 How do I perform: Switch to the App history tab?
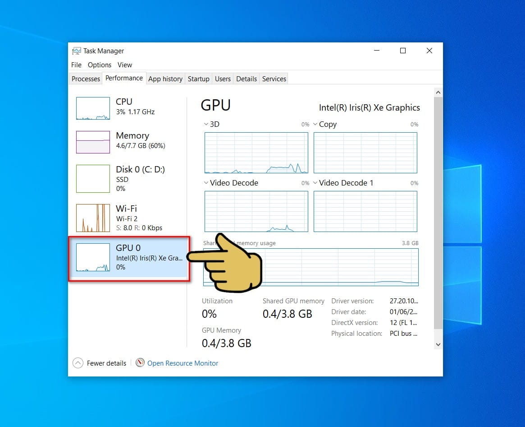click(x=165, y=79)
